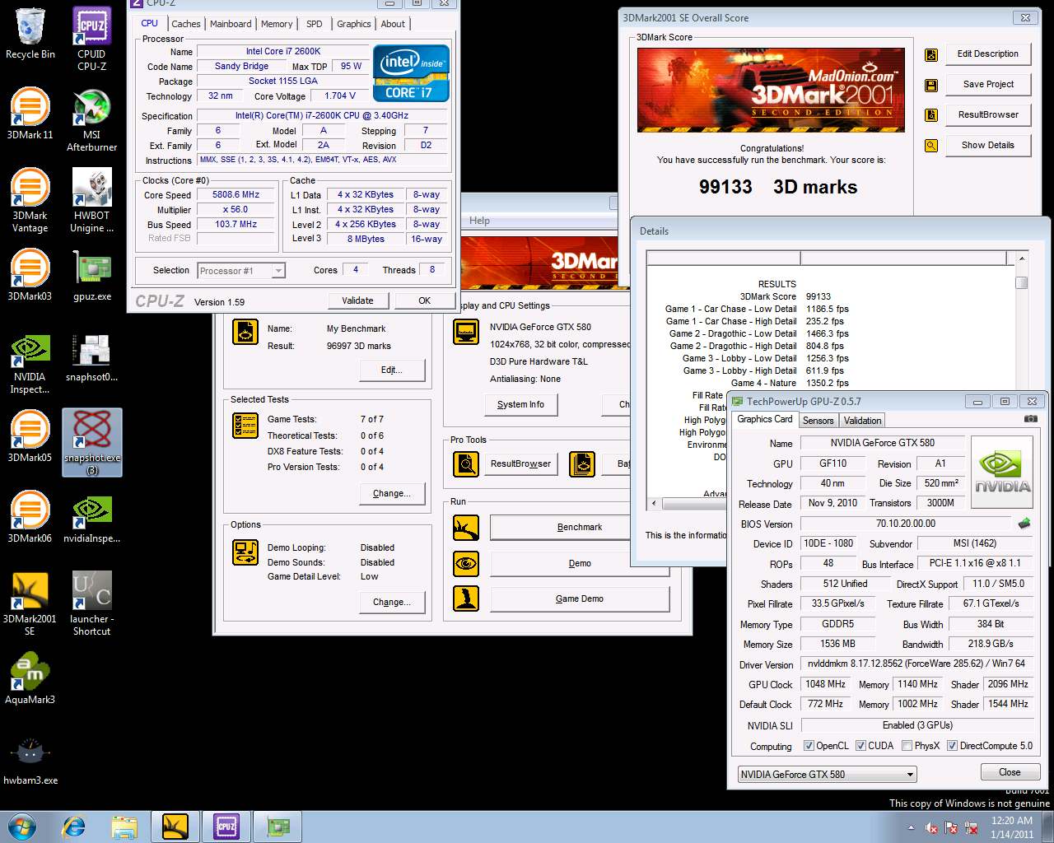The height and width of the screenshot is (843, 1054).
Task: Click the BIOS save icon in GPU-Z
Action: pyautogui.click(x=1024, y=524)
